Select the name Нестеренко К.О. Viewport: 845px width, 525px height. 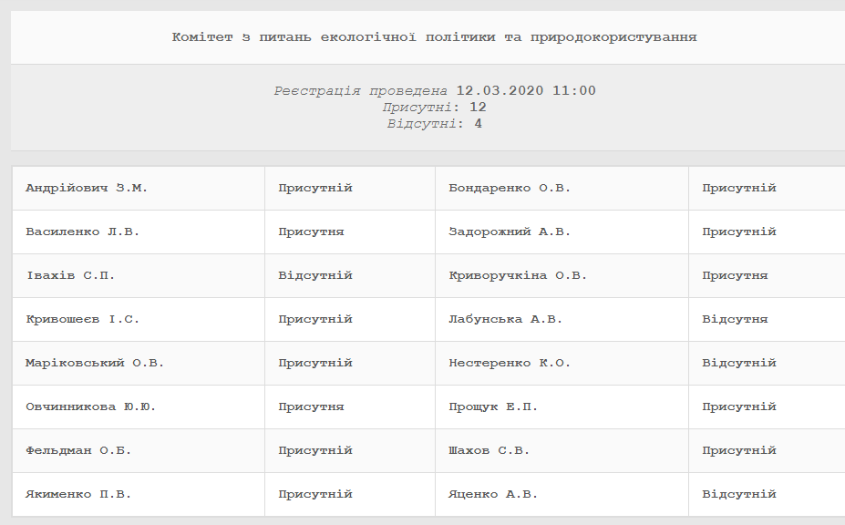tap(510, 363)
